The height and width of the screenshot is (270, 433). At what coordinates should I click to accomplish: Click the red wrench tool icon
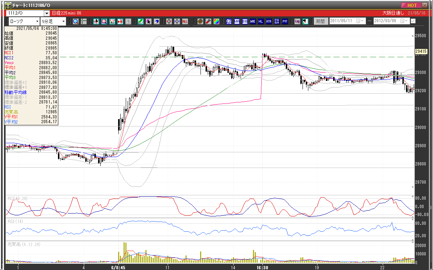pyautogui.click(x=208, y=21)
